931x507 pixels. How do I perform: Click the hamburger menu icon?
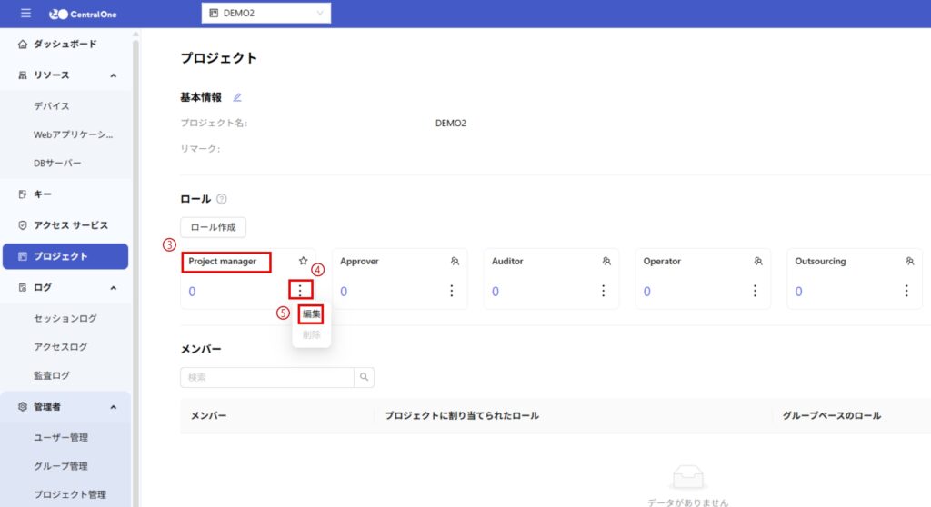[x=25, y=14]
